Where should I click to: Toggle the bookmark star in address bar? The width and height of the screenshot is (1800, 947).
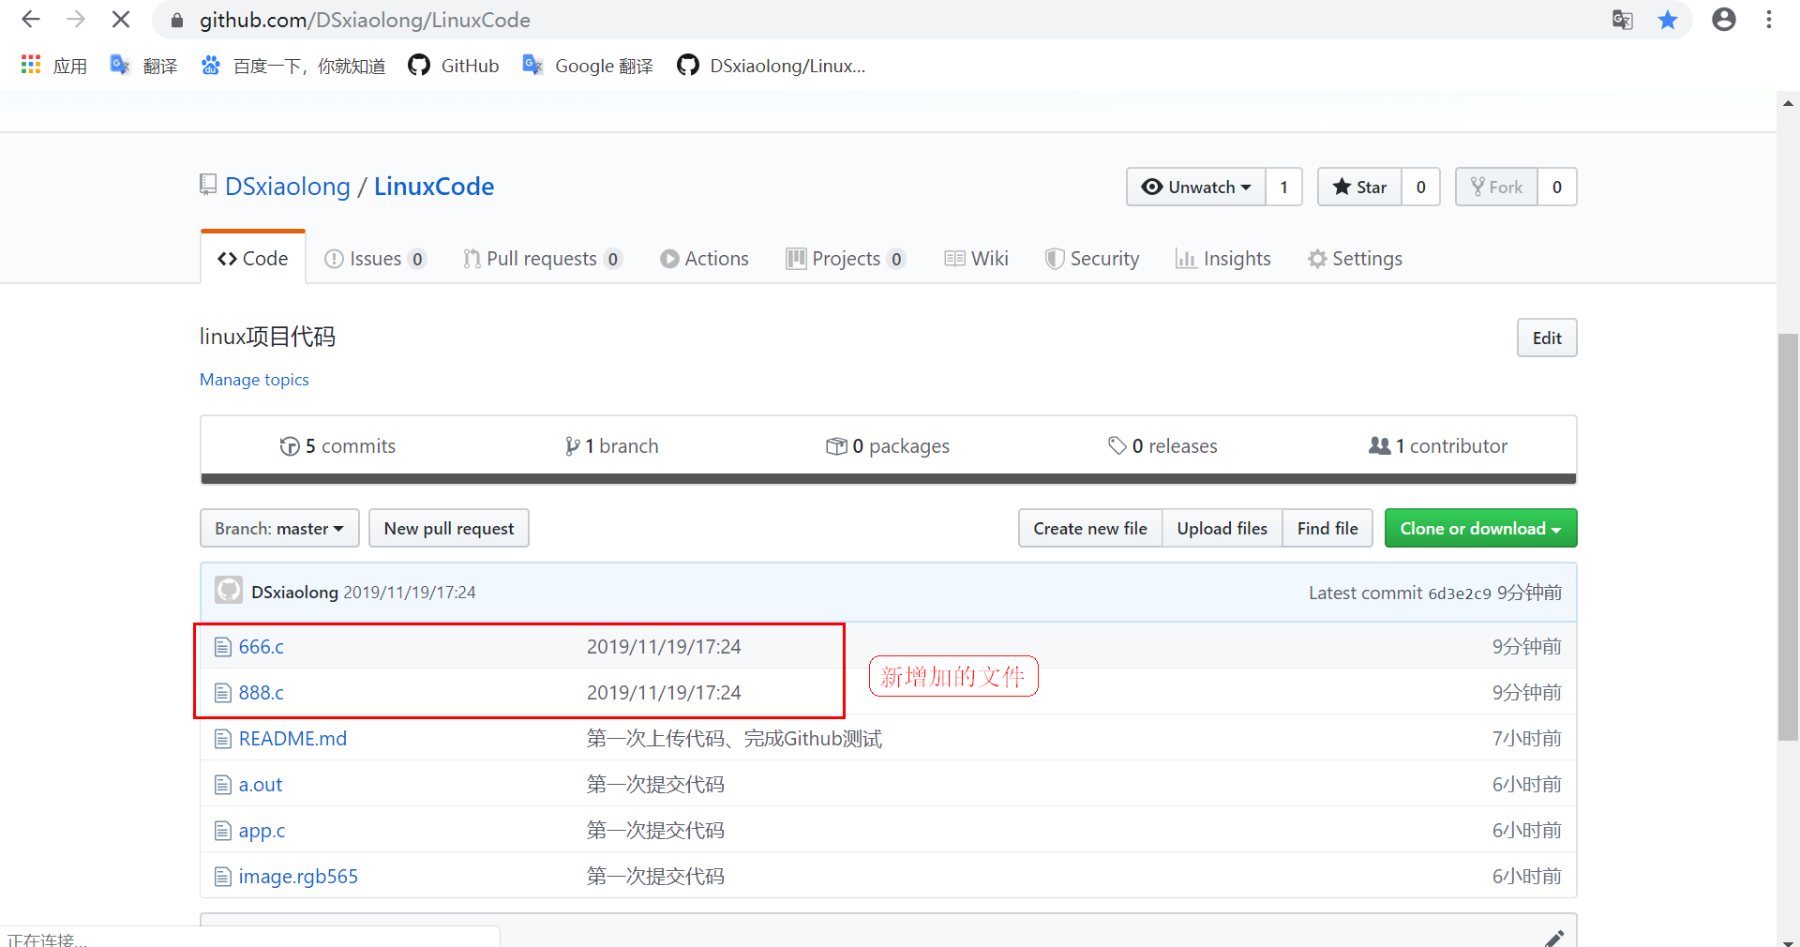click(1668, 20)
